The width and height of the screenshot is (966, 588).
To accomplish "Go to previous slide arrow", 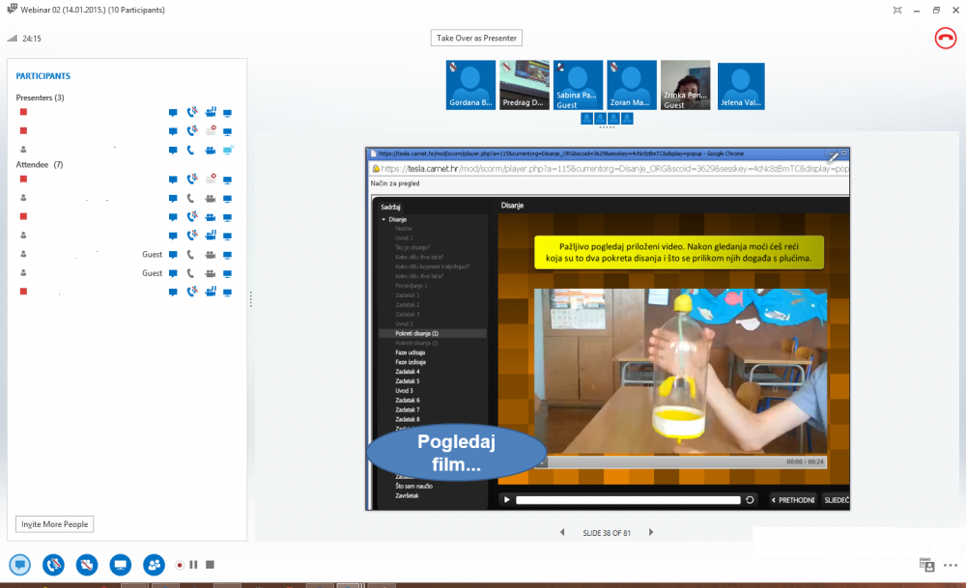I will point(562,533).
